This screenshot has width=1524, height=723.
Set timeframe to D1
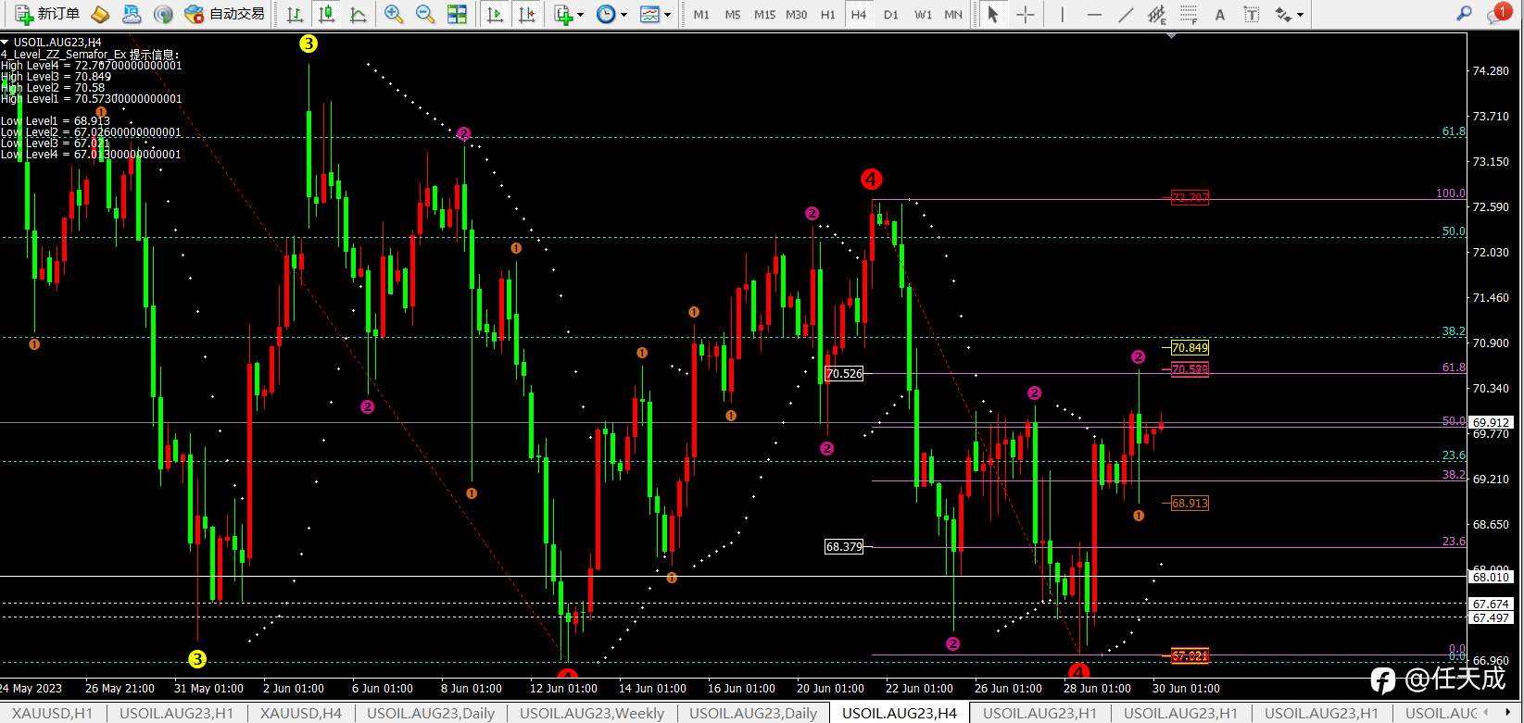pos(890,14)
